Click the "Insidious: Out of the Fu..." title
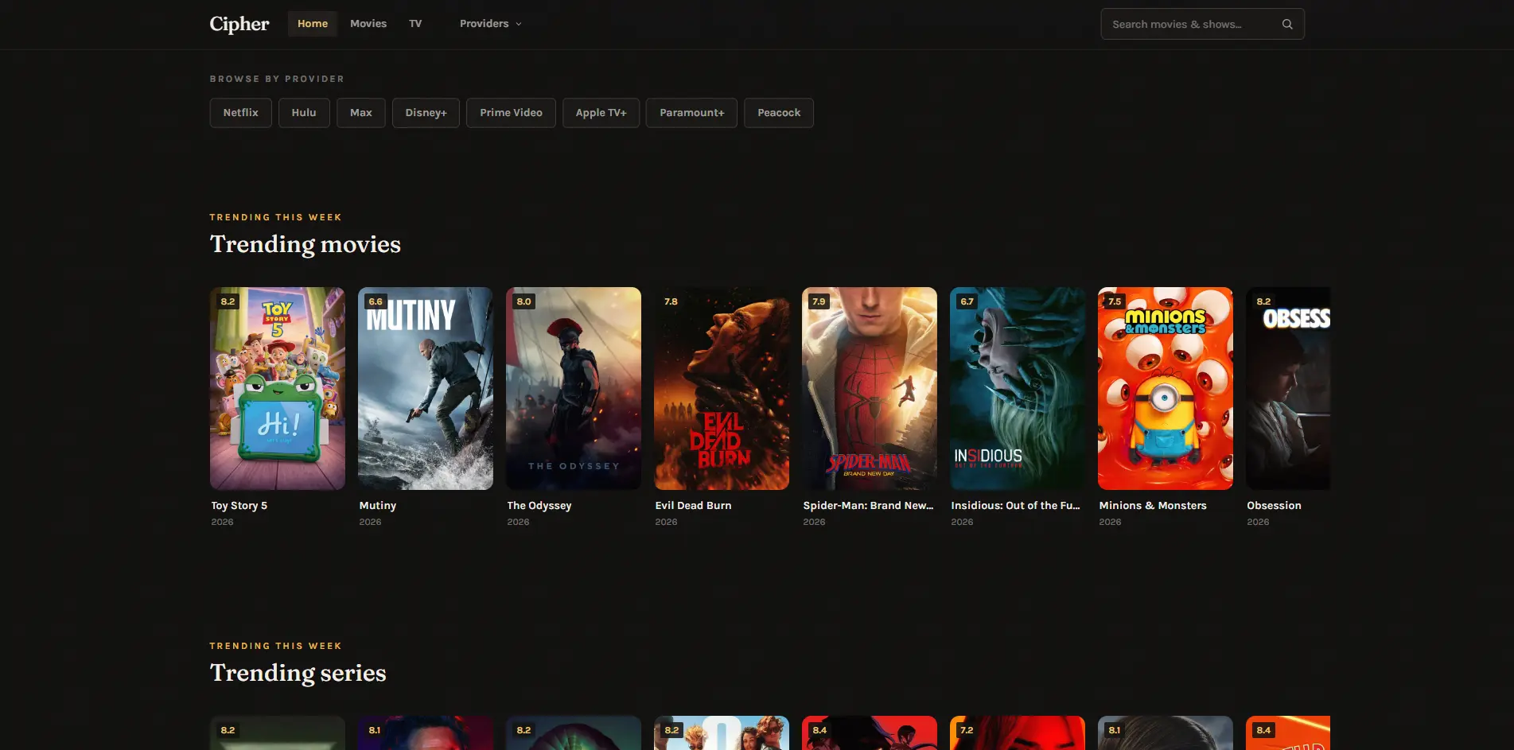The image size is (1514, 750). (1015, 506)
